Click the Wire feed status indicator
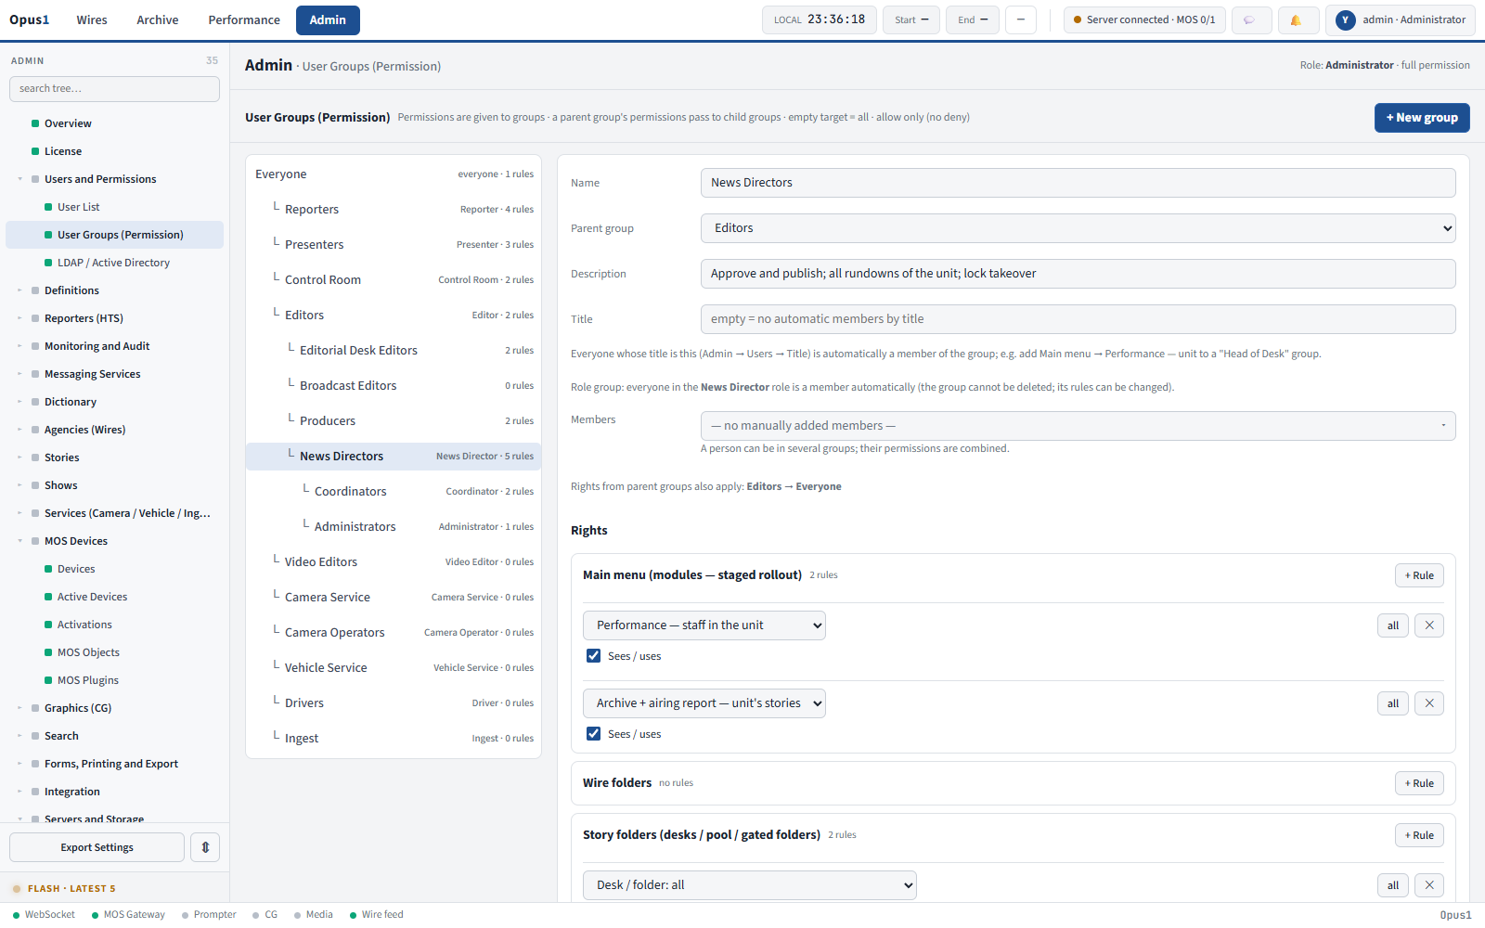Screen dimensions: 1485x928 pos(376,915)
